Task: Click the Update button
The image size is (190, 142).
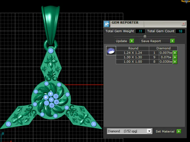Action: 122,41
